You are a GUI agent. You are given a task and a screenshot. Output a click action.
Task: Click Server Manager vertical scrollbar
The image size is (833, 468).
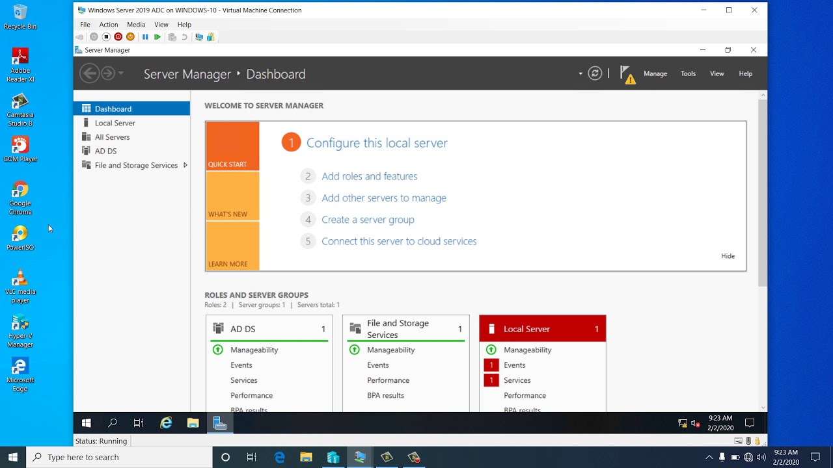point(763,192)
